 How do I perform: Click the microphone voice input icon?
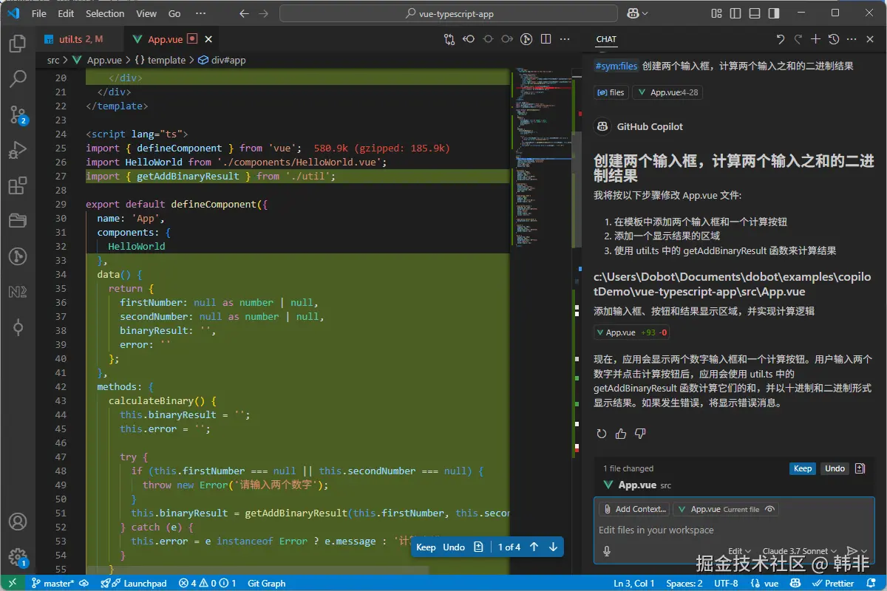(607, 550)
